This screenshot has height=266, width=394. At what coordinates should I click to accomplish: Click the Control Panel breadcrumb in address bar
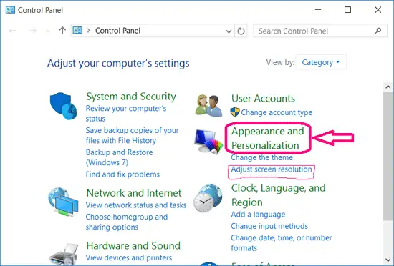coord(117,31)
